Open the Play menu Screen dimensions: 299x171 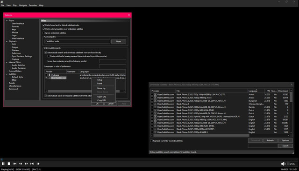click(x=14, y=5)
